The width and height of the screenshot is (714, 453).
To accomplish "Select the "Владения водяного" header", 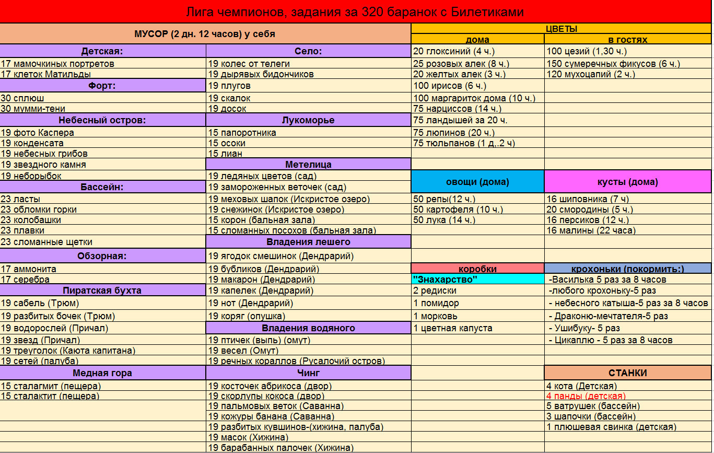I will pos(308,328).
